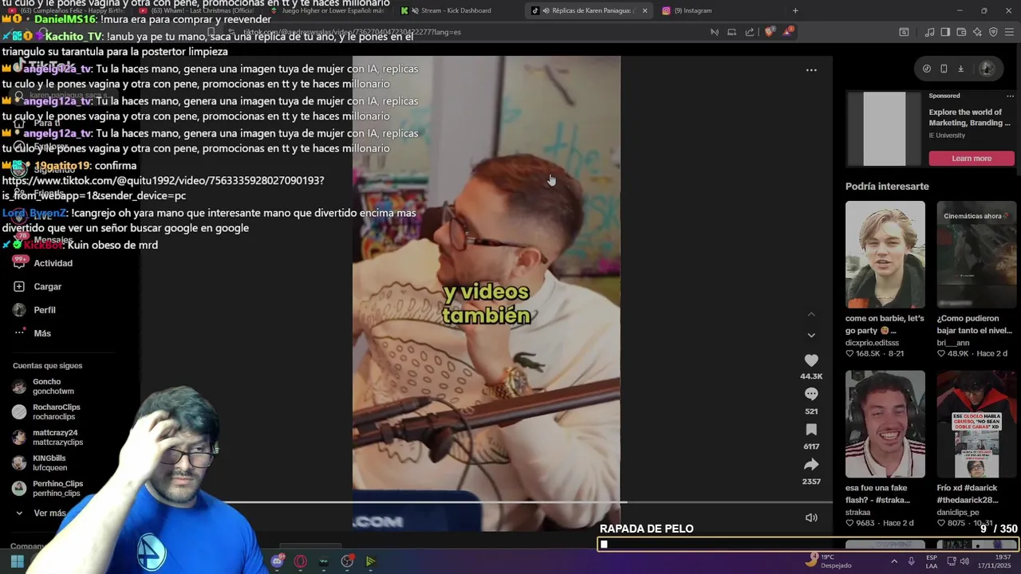Viewport: 1021px width, 574px height.
Task: Click the Brave Rewards triangle icon
Action: click(788, 32)
